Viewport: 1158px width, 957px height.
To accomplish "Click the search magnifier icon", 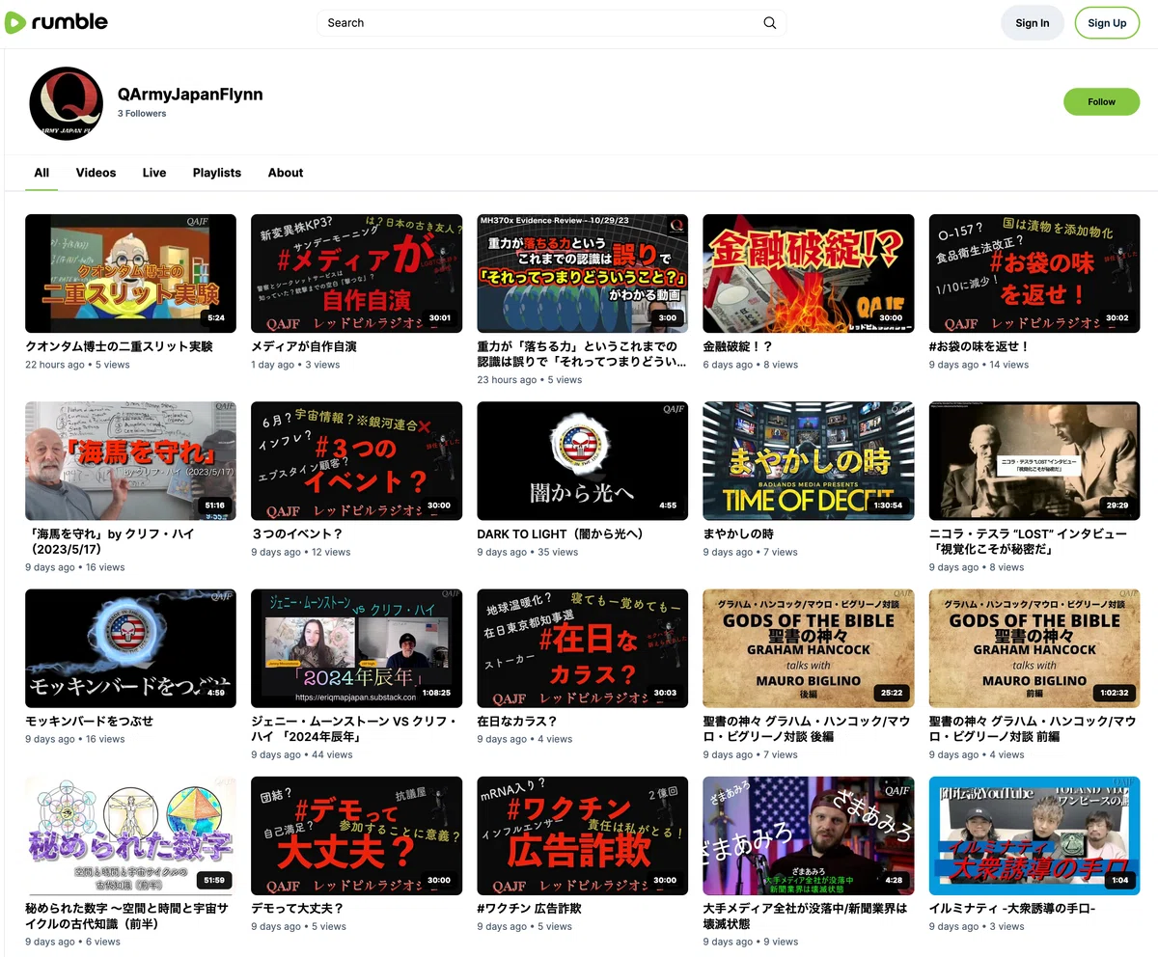I will coord(770,23).
